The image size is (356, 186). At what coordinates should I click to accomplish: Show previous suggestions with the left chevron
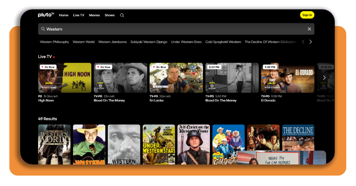click(x=303, y=42)
